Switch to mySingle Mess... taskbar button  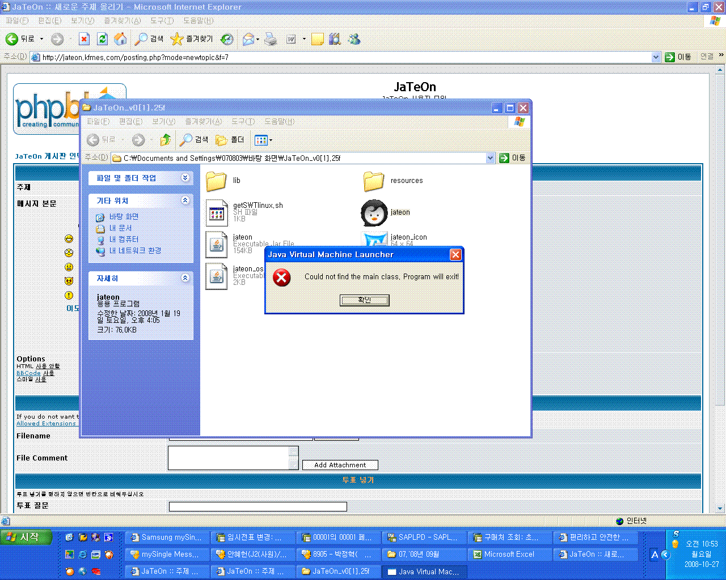[x=167, y=555]
